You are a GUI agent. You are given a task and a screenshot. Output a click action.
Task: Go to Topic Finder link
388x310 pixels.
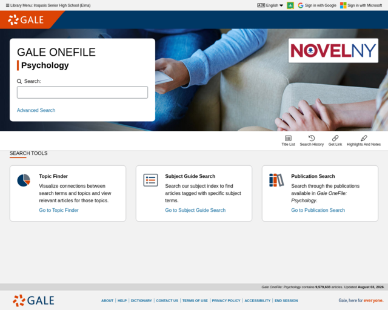point(59,210)
